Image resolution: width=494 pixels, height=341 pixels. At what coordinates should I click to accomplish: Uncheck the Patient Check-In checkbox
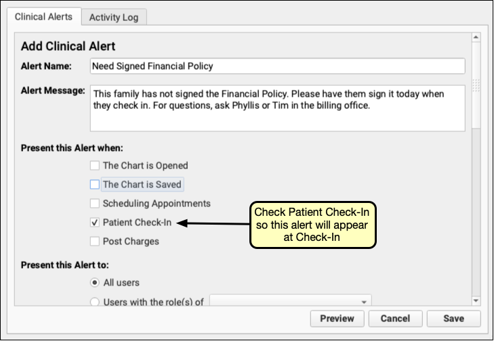[x=95, y=222]
